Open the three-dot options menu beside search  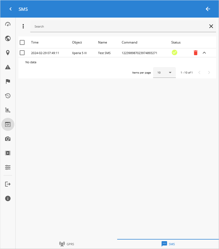click(x=23, y=26)
